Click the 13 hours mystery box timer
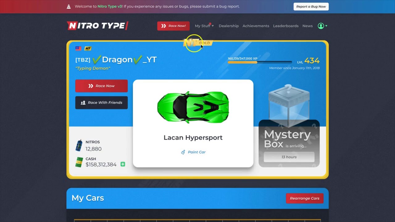This screenshot has width=395, height=222. (x=289, y=157)
